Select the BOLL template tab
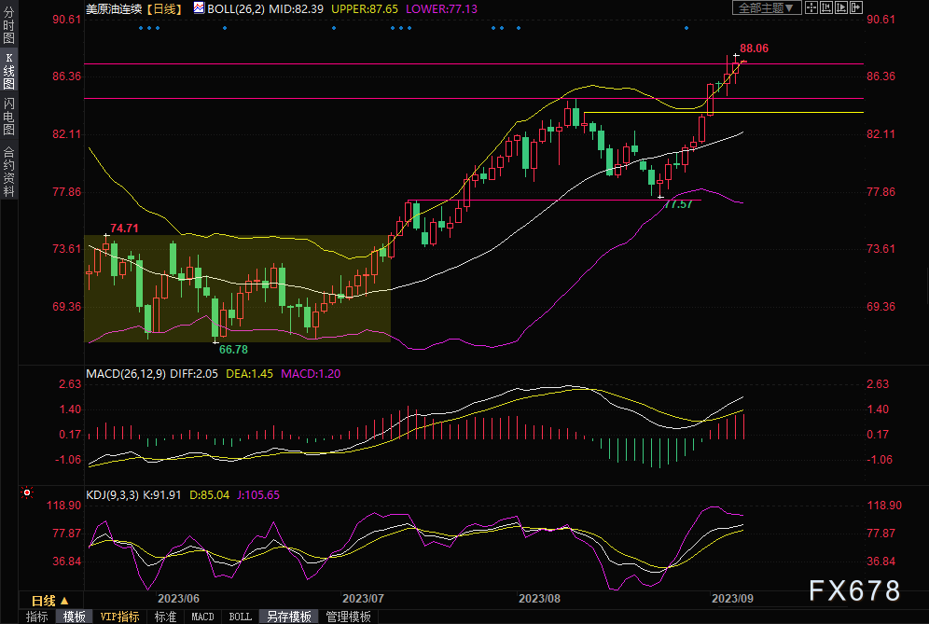The height and width of the screenshot is (624, 929). coord(240,617)
